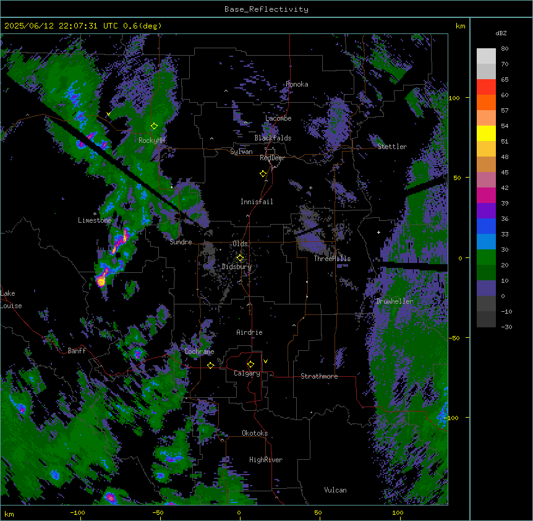Click the Ponoka city label
Viewport: 533px width, 521px height.
297,84
